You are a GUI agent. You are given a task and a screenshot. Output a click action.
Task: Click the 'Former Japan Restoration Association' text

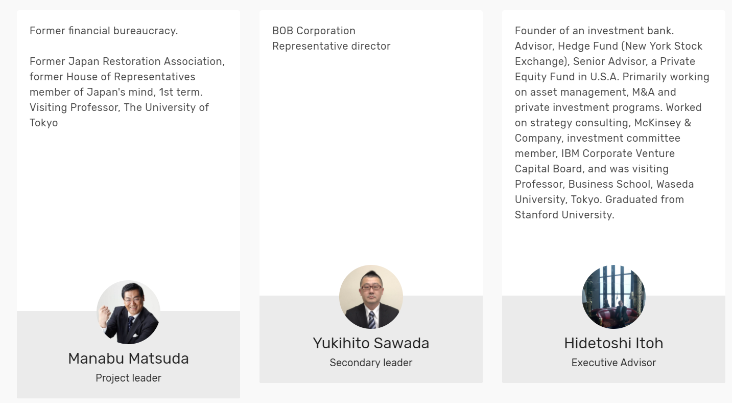point(127,61)
